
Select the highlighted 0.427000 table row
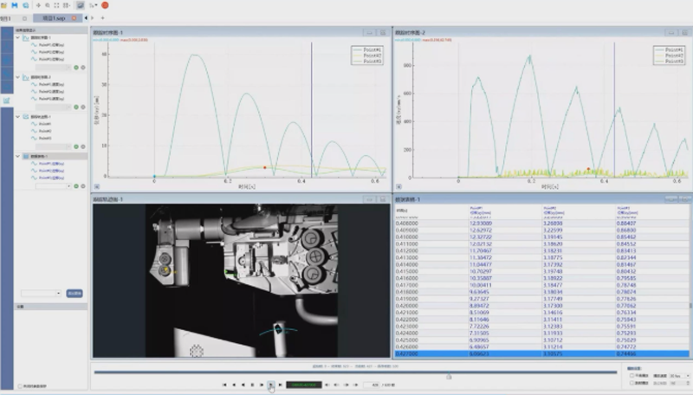[x=541, y=354]
